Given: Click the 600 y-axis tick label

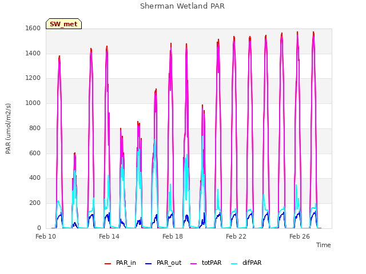Looking at the screenshot, I should point(35,153).
